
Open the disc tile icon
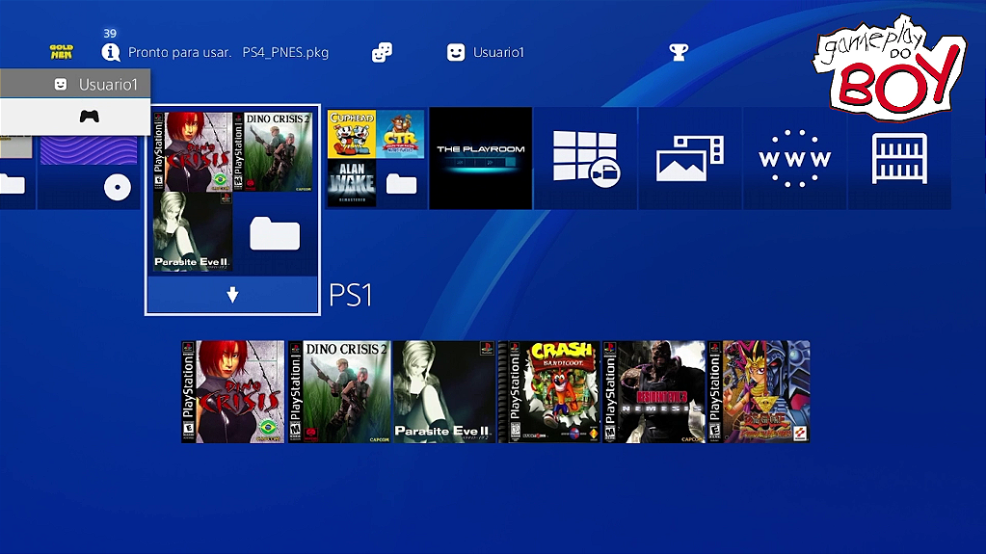pyautogui.click(x=118, y=187)
